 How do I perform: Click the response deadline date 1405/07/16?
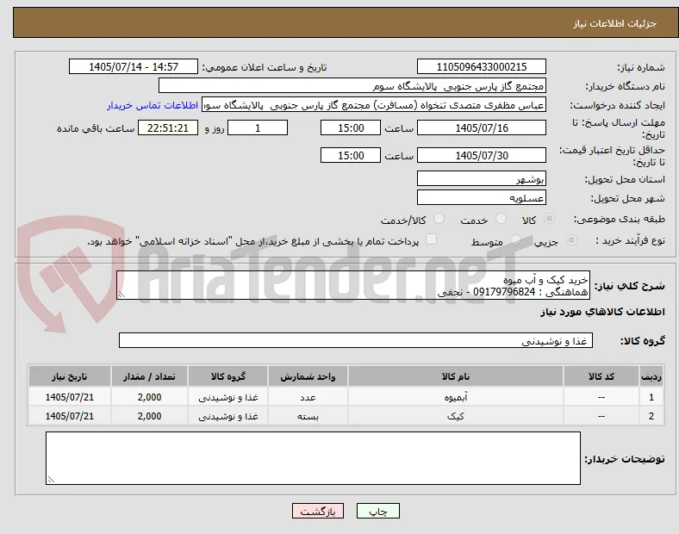(x=482, y=127)
